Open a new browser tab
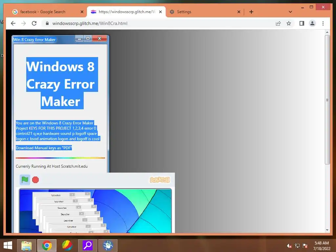The image size is (336, 252). [251, 12]
